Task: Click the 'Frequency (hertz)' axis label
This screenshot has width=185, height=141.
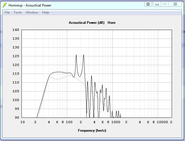Action: [92, 131]
